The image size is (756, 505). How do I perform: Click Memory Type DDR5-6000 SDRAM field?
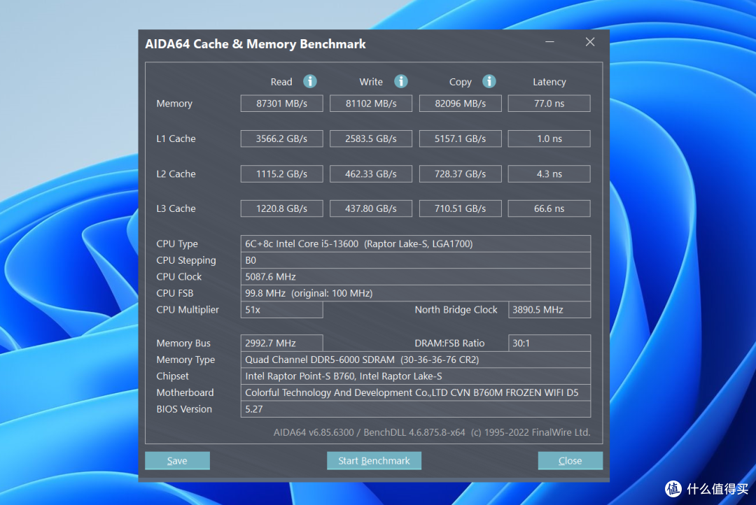416,360
